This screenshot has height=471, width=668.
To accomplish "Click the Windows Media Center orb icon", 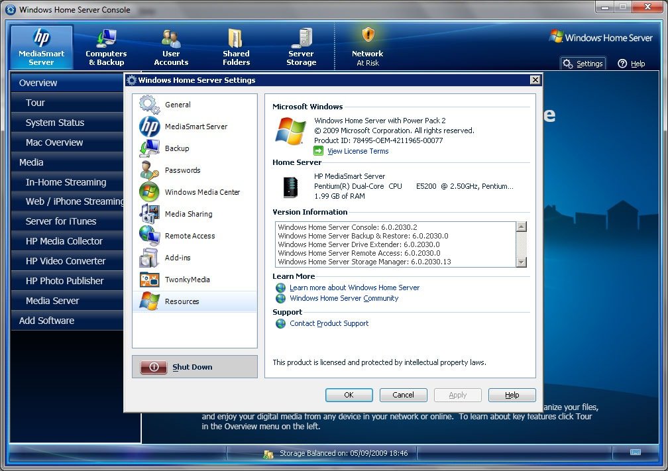I will click(x=149, y=192).
